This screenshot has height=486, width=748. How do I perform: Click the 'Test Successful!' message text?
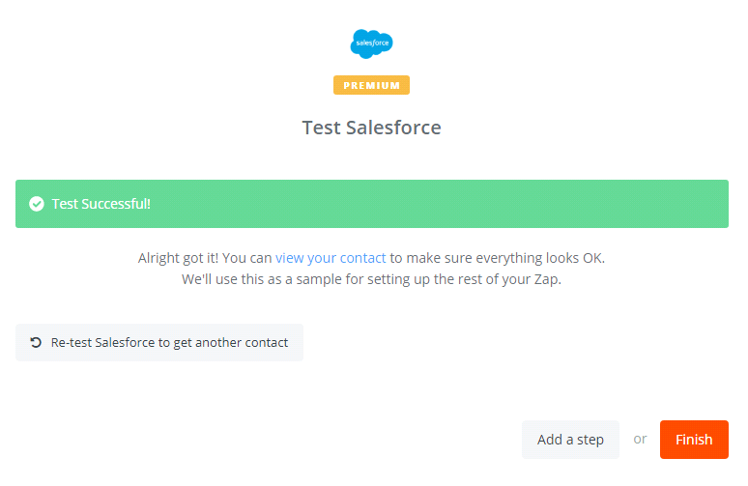[x=101, y=204]
